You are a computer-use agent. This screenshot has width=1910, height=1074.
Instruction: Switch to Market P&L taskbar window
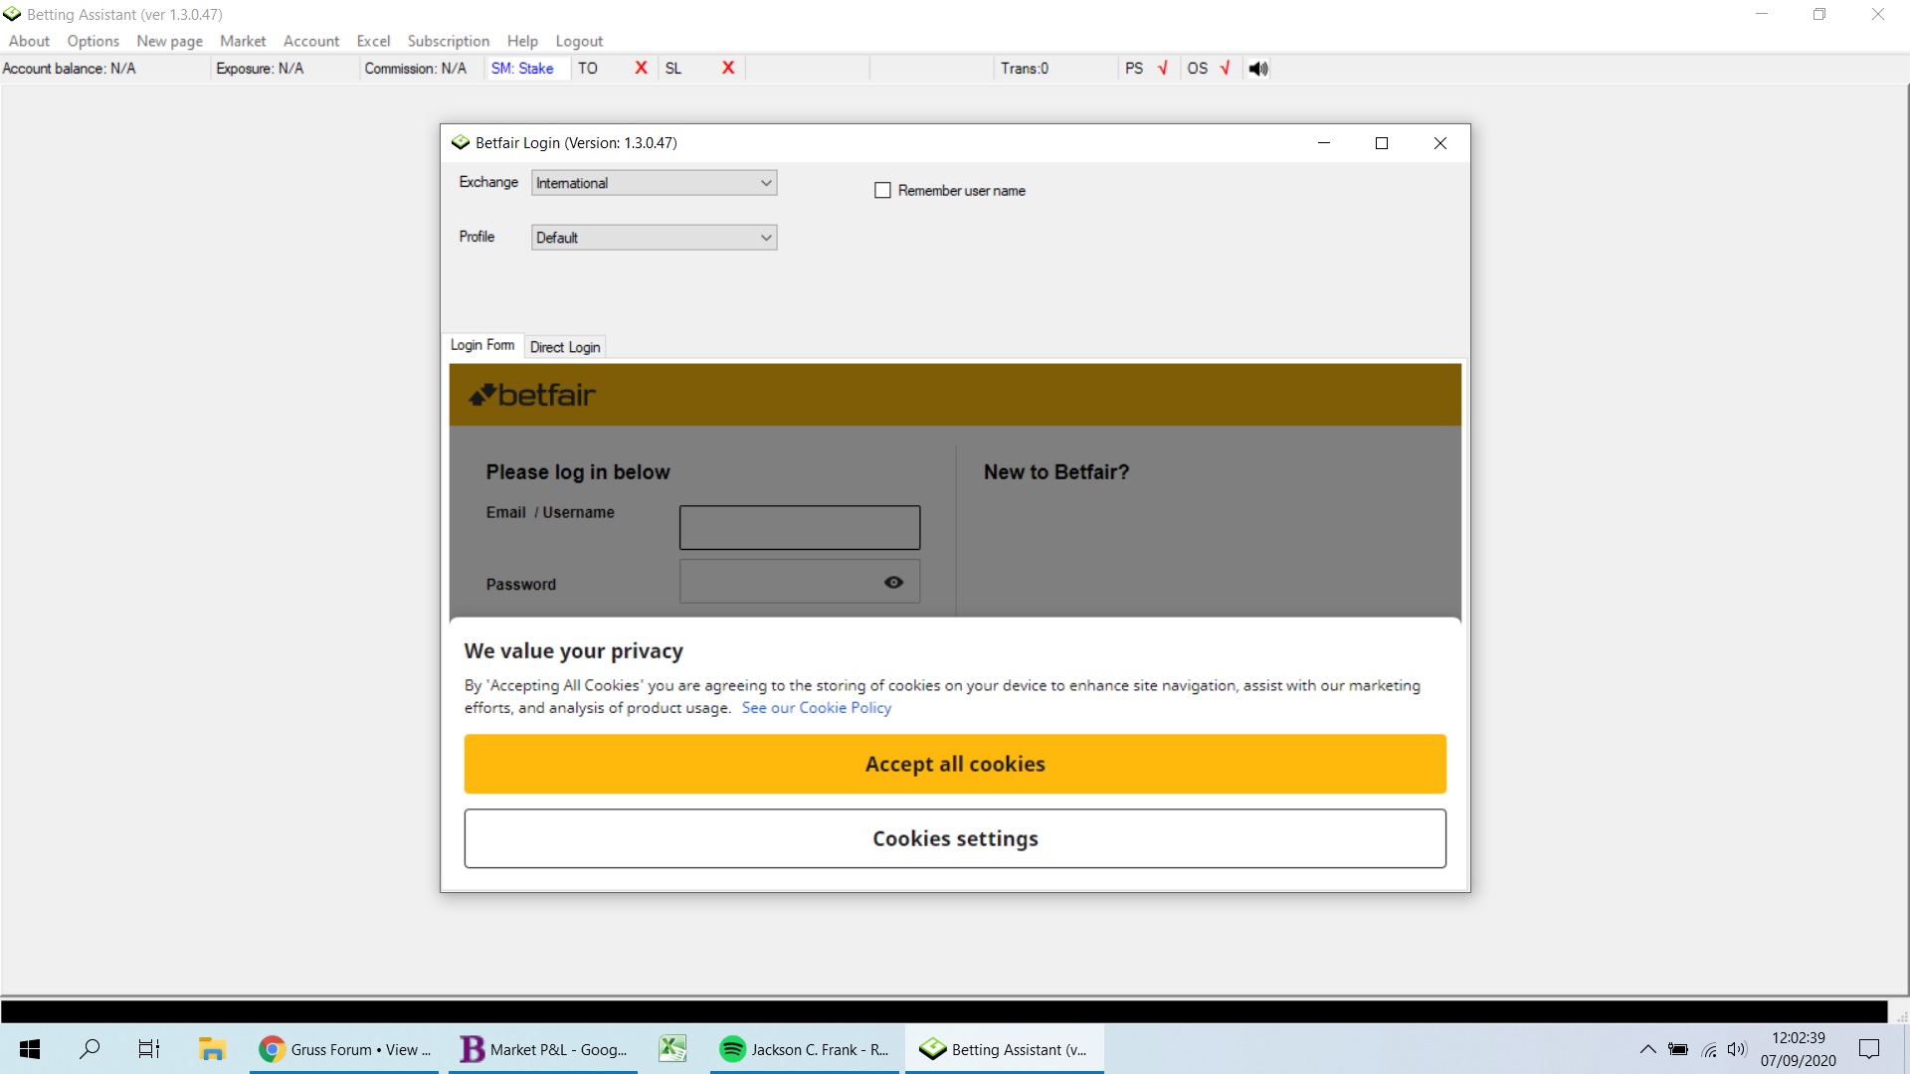(x=543, y=1049)
